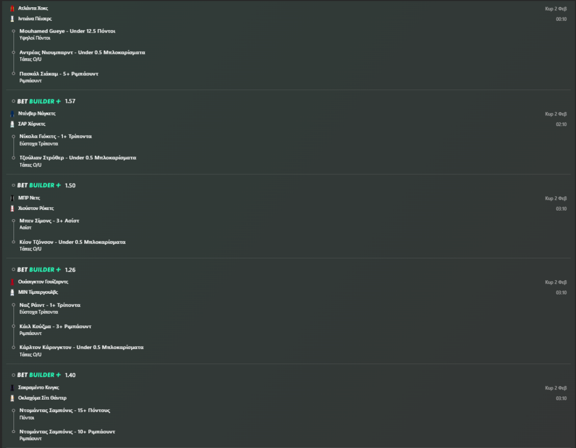
Task: Select the ΜΠΡ Νετς jersey icon
Action: click(x=12, y=198)
